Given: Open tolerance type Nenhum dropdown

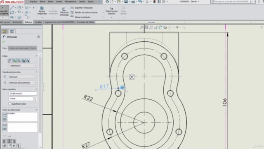Looking at the screenshot, I should (x=23, y=77).
